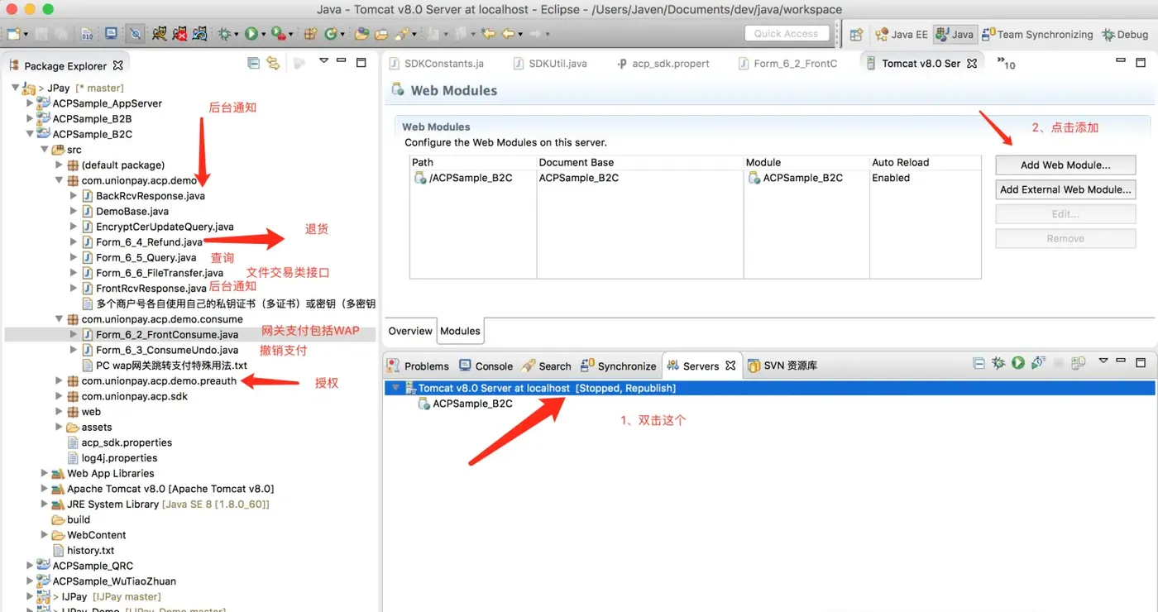This screenshot has width=1158, height=612.
Task: Click the binary 010 toolbar icon
Action: [88, 34]
